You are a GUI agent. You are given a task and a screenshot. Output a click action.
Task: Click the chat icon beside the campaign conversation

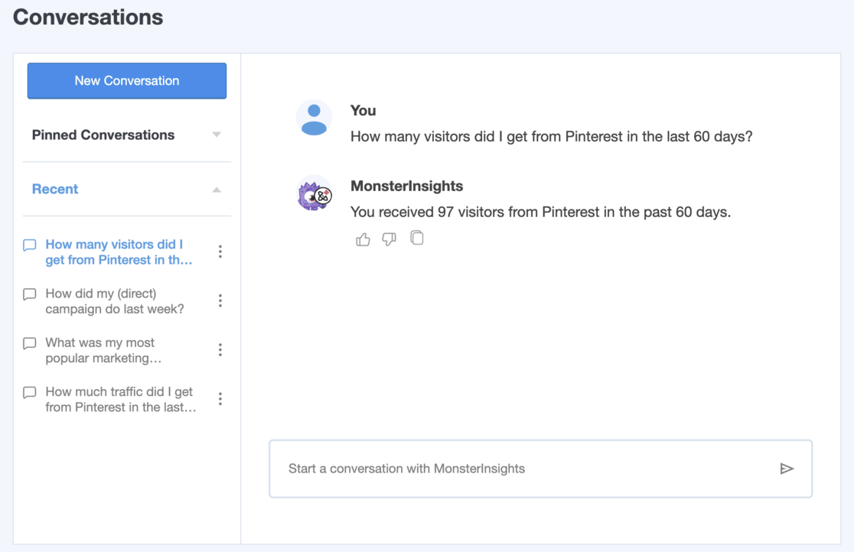(29, 294)
